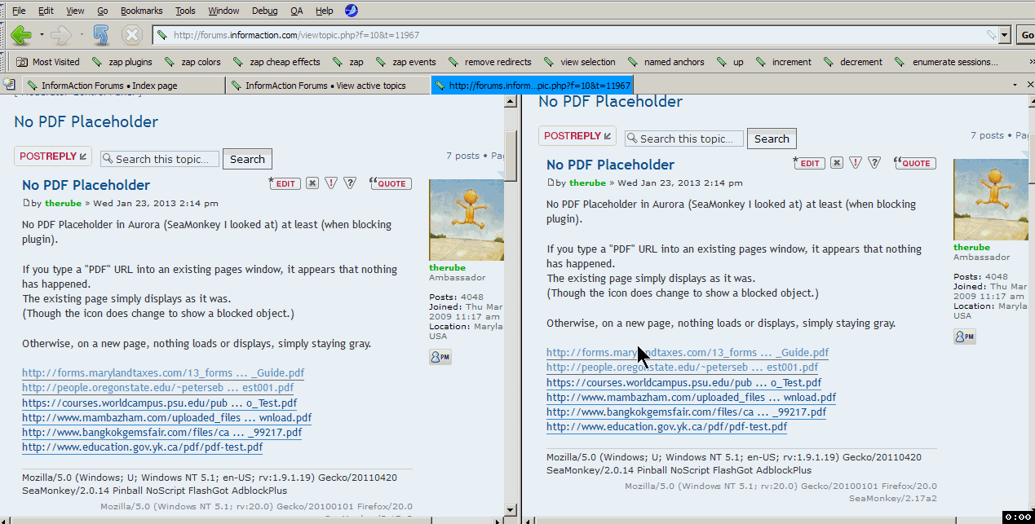
Task: Click the greyed-out Forward arrow button
Action: click(x=61, y=35)
